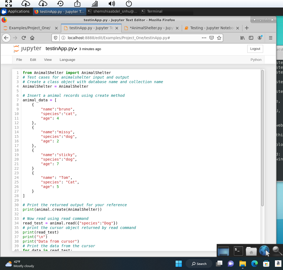Open page actions three-dots menu
Viewport: 283px width, 270px height.
click(204, 38)
